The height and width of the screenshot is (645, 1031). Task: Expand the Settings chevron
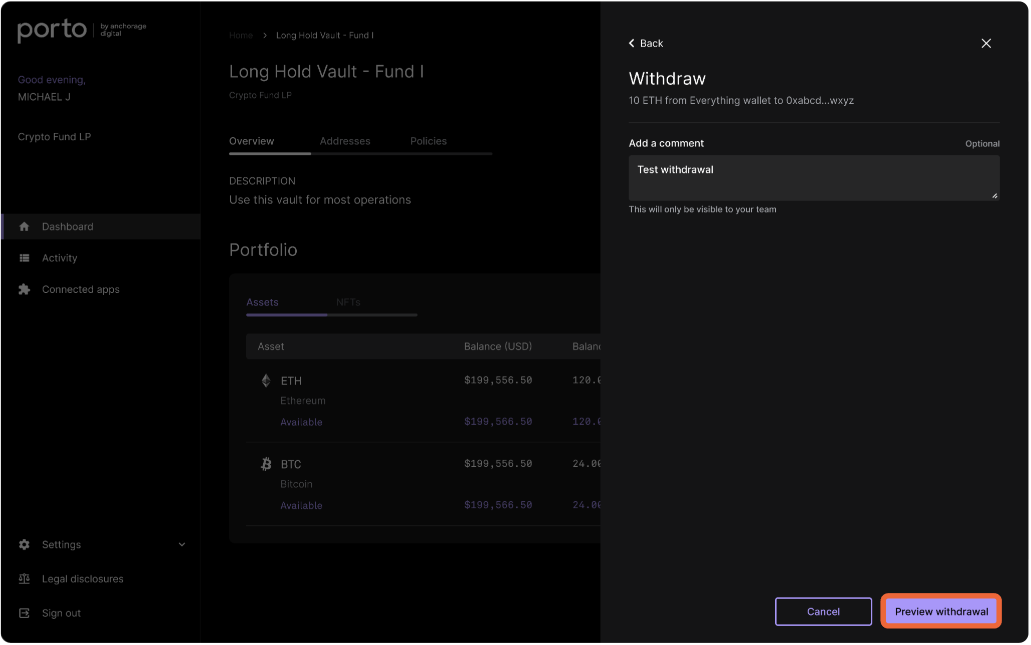pos(182,544)
